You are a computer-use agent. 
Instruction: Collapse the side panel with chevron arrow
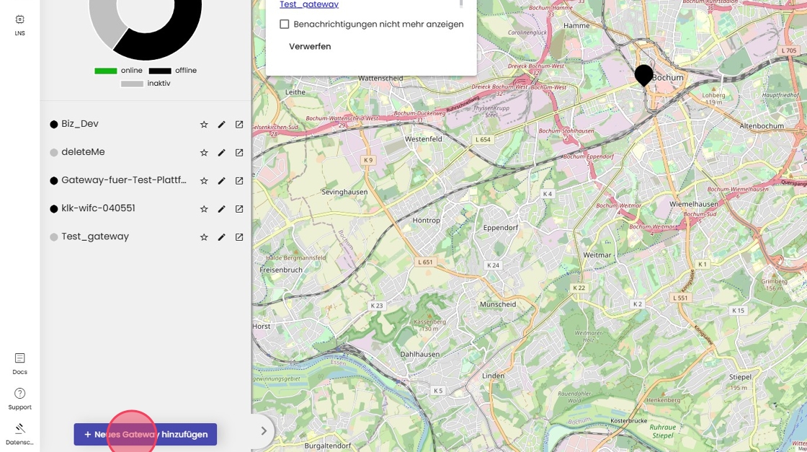(264, 431)
